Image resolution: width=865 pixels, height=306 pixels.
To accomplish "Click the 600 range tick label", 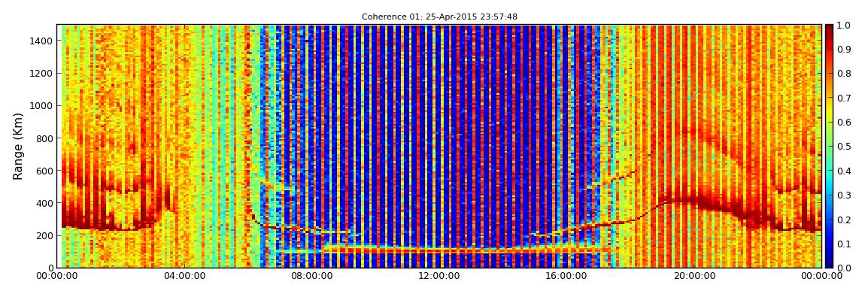I will point(44,171).
